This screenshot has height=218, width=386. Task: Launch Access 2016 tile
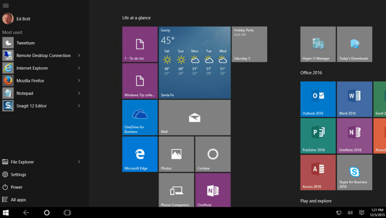tap(318, 172)
